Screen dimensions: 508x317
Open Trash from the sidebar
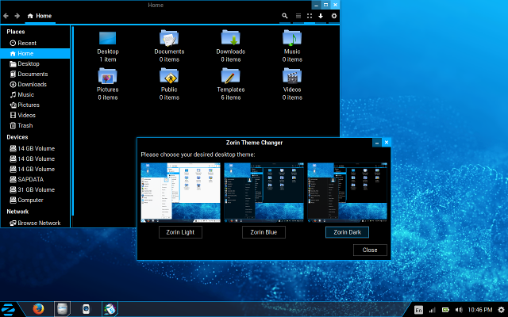click(35, 126)
